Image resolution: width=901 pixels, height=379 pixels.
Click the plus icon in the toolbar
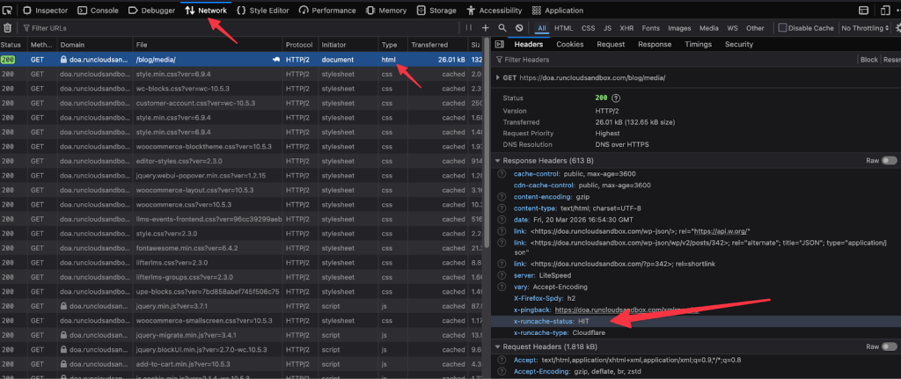(486, 27)
